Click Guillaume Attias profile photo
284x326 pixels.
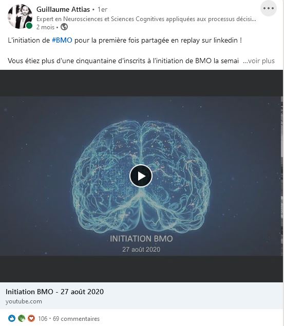tap(20, 16)
